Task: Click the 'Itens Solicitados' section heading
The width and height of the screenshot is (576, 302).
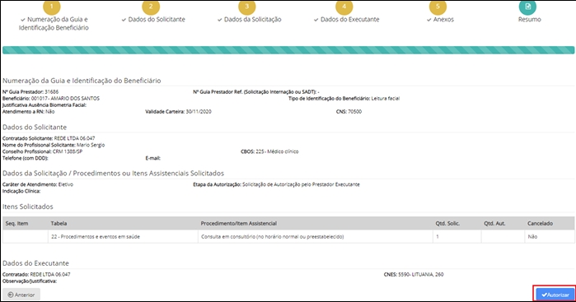Action: click(28, 207)
